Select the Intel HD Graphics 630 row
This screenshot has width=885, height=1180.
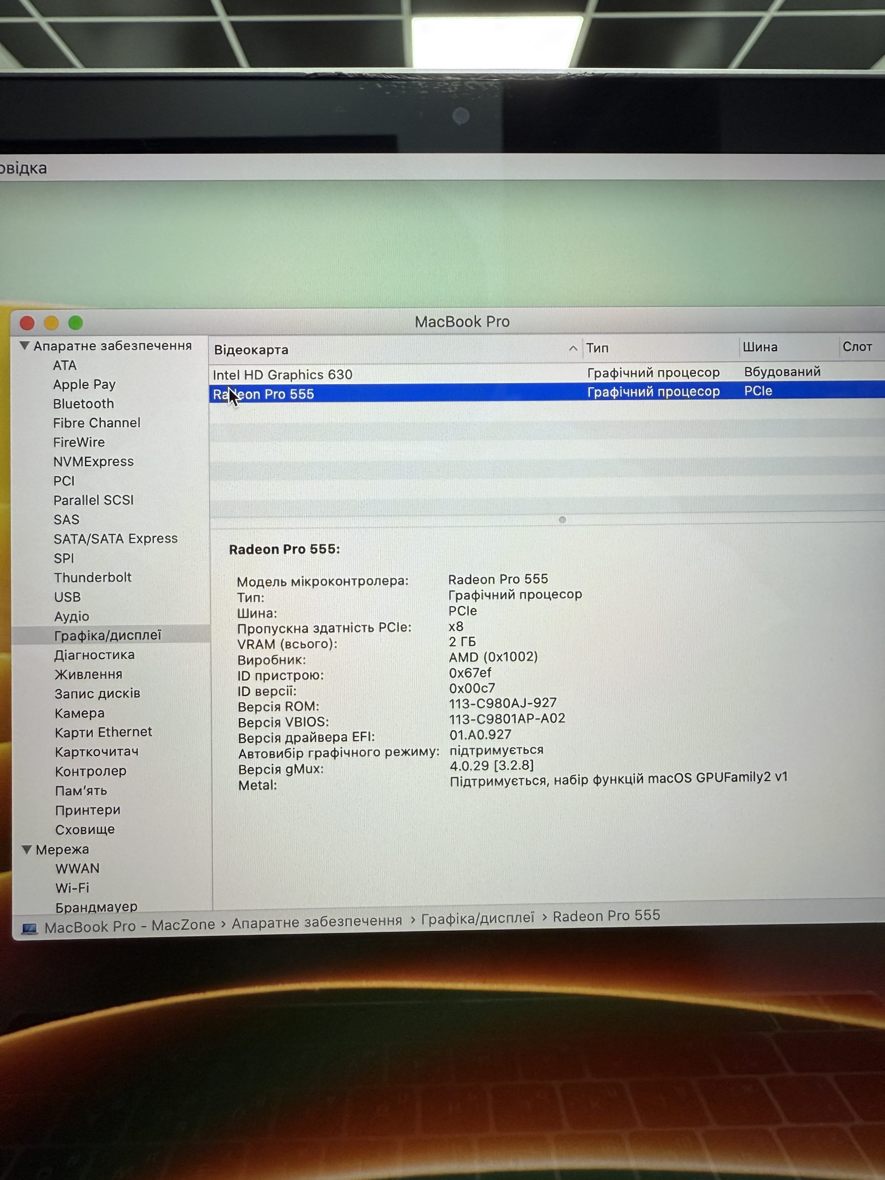[547, 373]
